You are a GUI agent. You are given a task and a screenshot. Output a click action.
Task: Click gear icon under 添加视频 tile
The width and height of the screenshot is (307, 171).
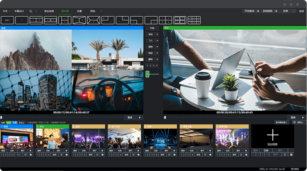point(291,155)
